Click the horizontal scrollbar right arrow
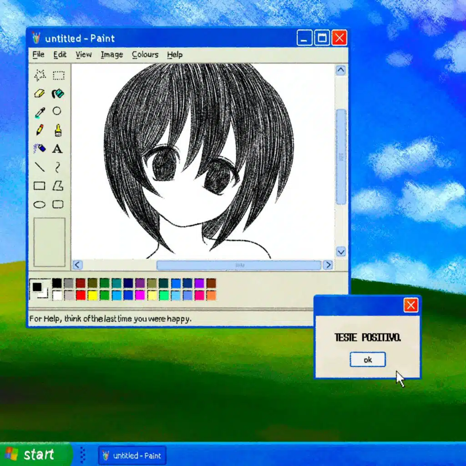The image size is (466, 466). pos(328,265)
